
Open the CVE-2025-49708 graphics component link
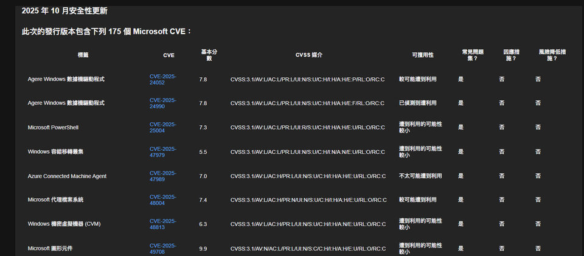162,248
